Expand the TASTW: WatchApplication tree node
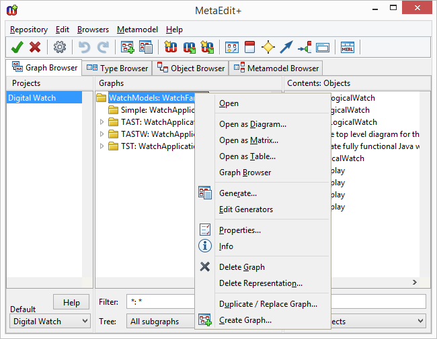This screenshot has height=339, width=437. point(102,134)
